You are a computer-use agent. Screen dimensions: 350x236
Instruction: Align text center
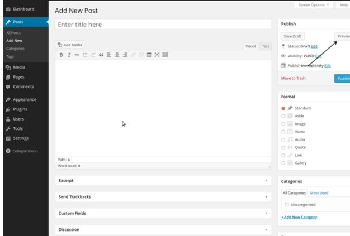coord(117,55)
